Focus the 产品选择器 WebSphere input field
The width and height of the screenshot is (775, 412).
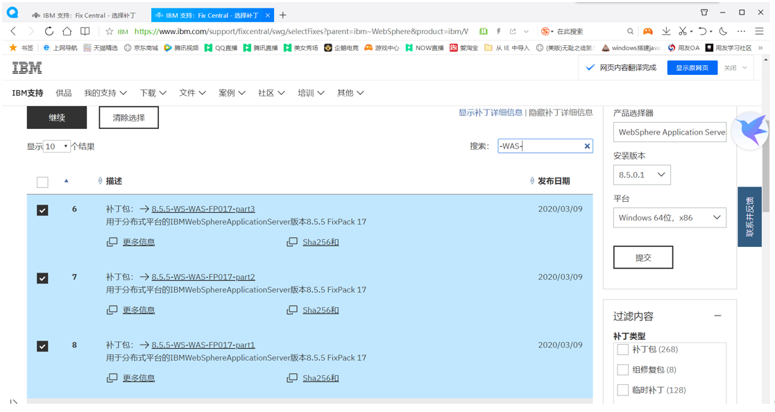(670, 132)
